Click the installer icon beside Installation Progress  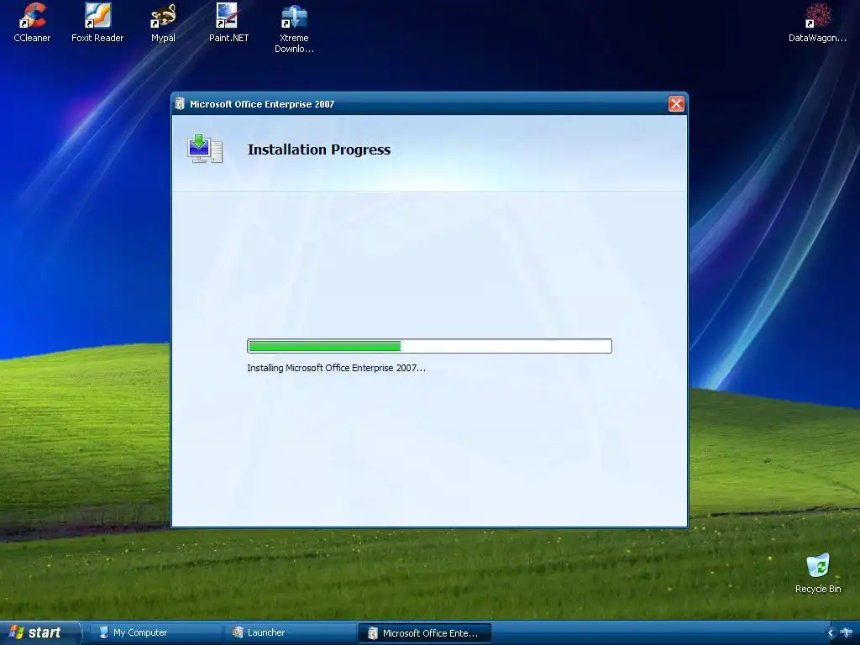[205, 149]
